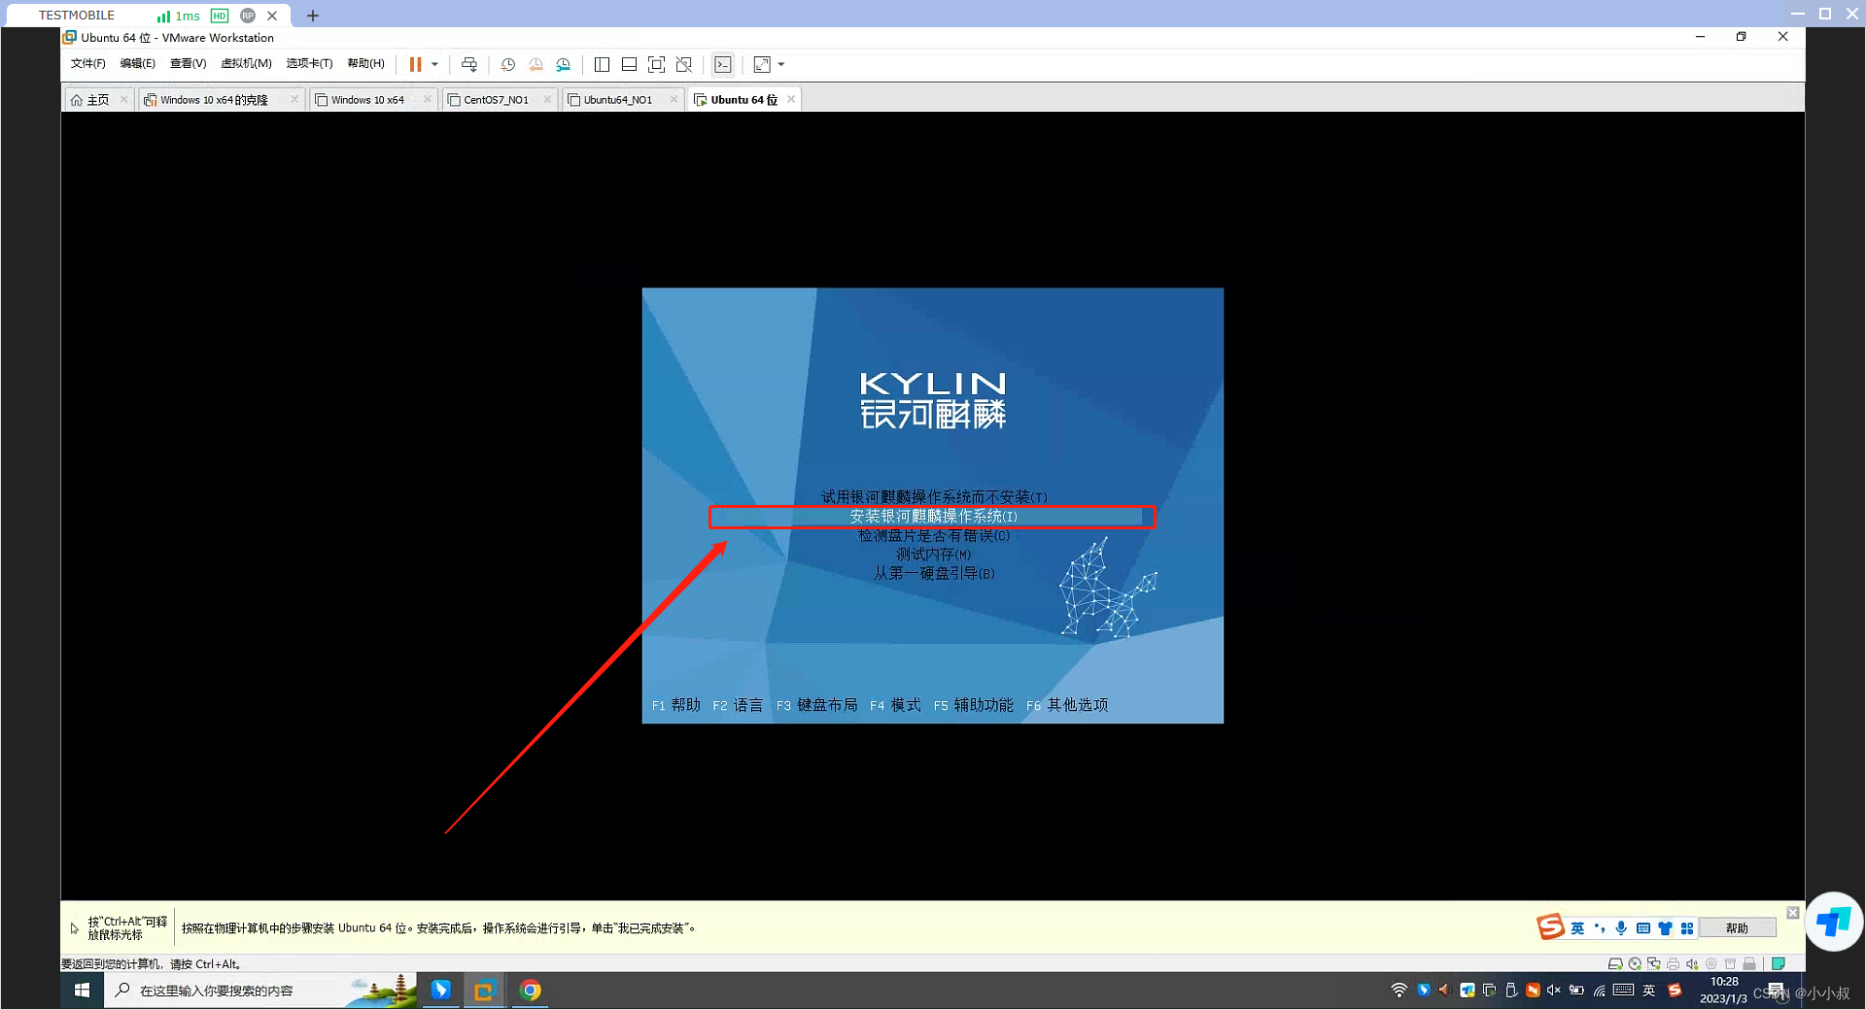Open the 虚拟机(M) menu

click(246, 63)
